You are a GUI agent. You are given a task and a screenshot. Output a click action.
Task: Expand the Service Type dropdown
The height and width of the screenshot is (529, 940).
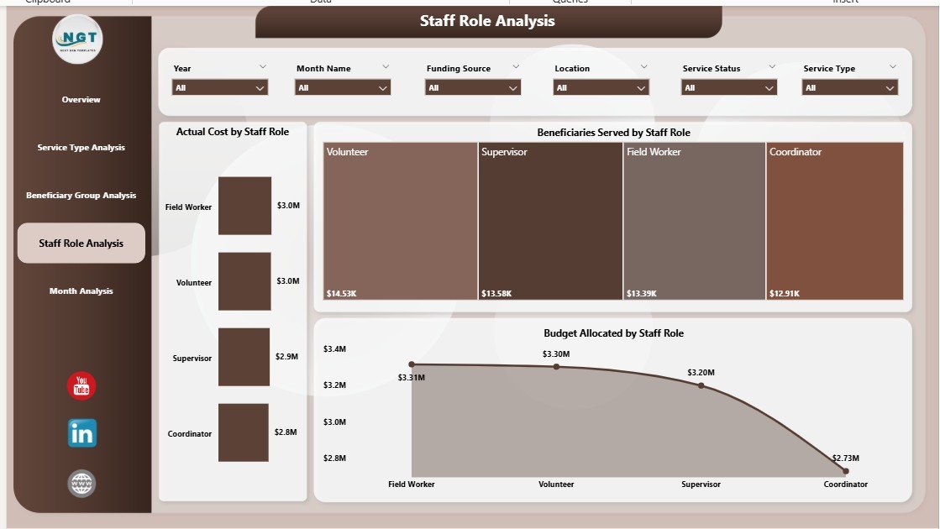click(x=850, y=87)
